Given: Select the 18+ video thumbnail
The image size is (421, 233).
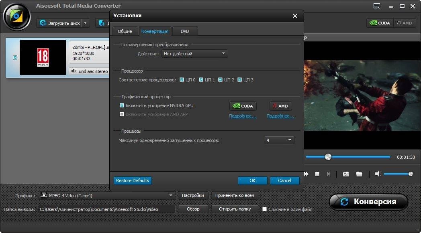Looking at the screenshot, I should click(x=43, y=57).
